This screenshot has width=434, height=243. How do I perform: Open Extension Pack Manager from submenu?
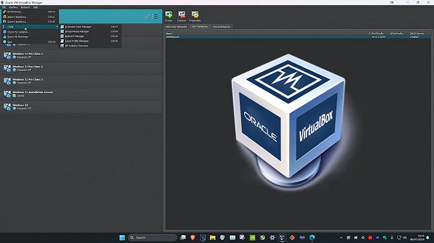point(90,27)
